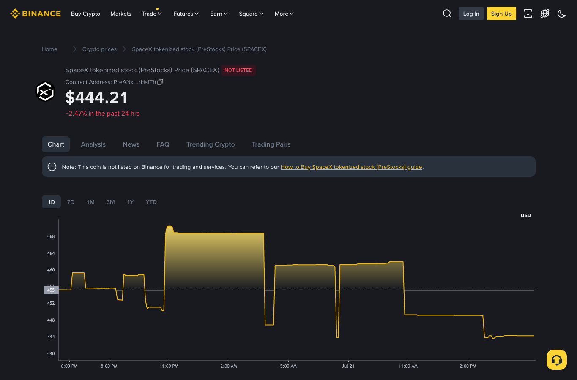
Task: Open the search magnifier icon
Action: [x=447, y=14]
